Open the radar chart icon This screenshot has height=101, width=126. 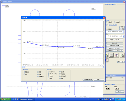pos(117,55)
